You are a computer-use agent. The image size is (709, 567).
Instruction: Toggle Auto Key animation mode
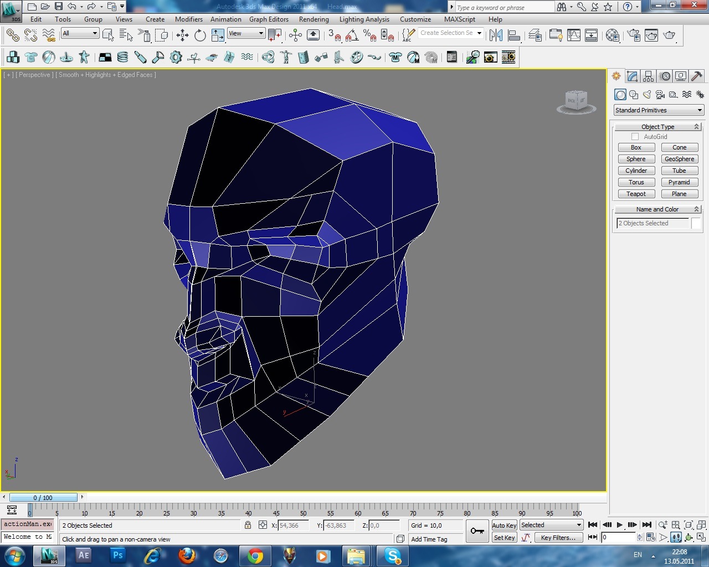[504, 525]
